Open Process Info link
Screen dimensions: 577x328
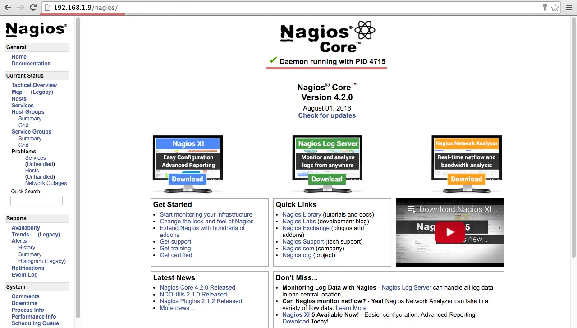pos(28,310)
